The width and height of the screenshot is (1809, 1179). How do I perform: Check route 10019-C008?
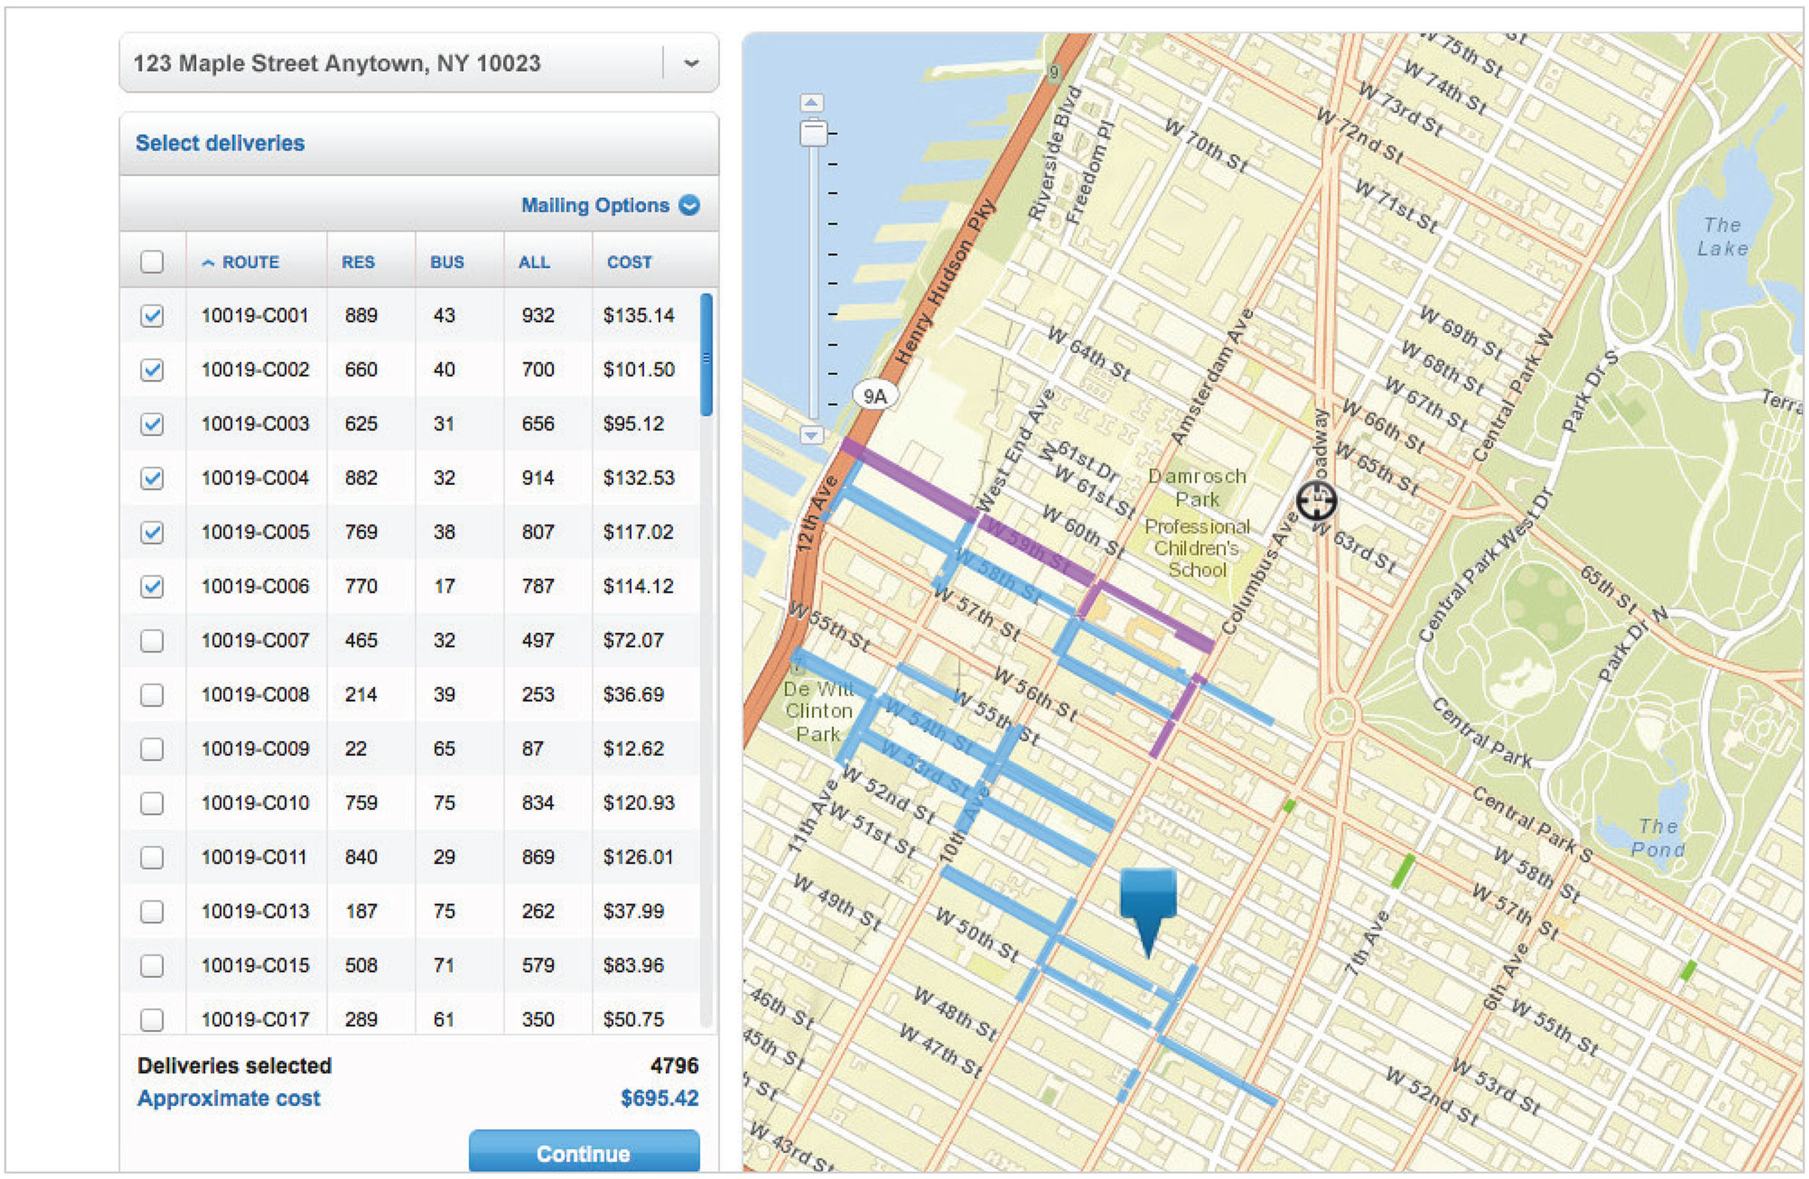[152, 695]
